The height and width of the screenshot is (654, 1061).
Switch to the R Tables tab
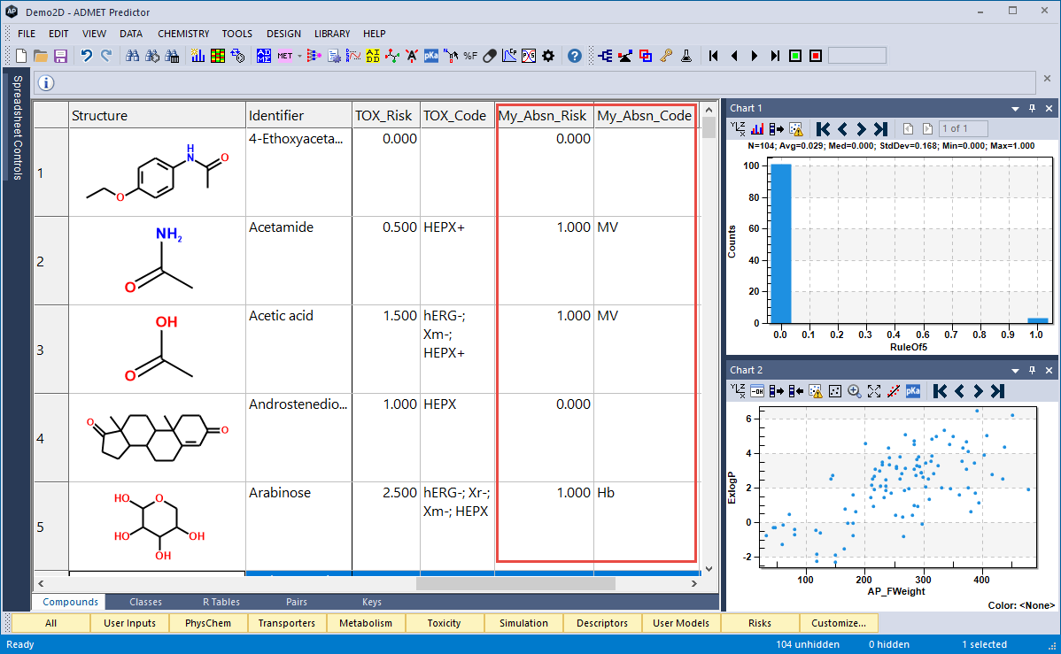point(221,602)
